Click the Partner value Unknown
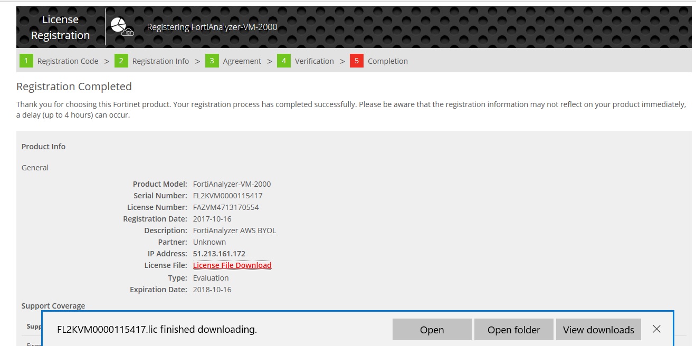Image resolution: width=696 pixels, height=346 pixels. coord(209,242)
